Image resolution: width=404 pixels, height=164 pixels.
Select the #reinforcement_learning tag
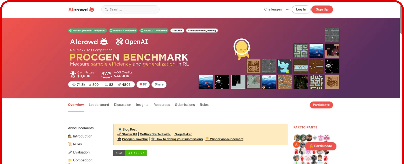[202, 31]
